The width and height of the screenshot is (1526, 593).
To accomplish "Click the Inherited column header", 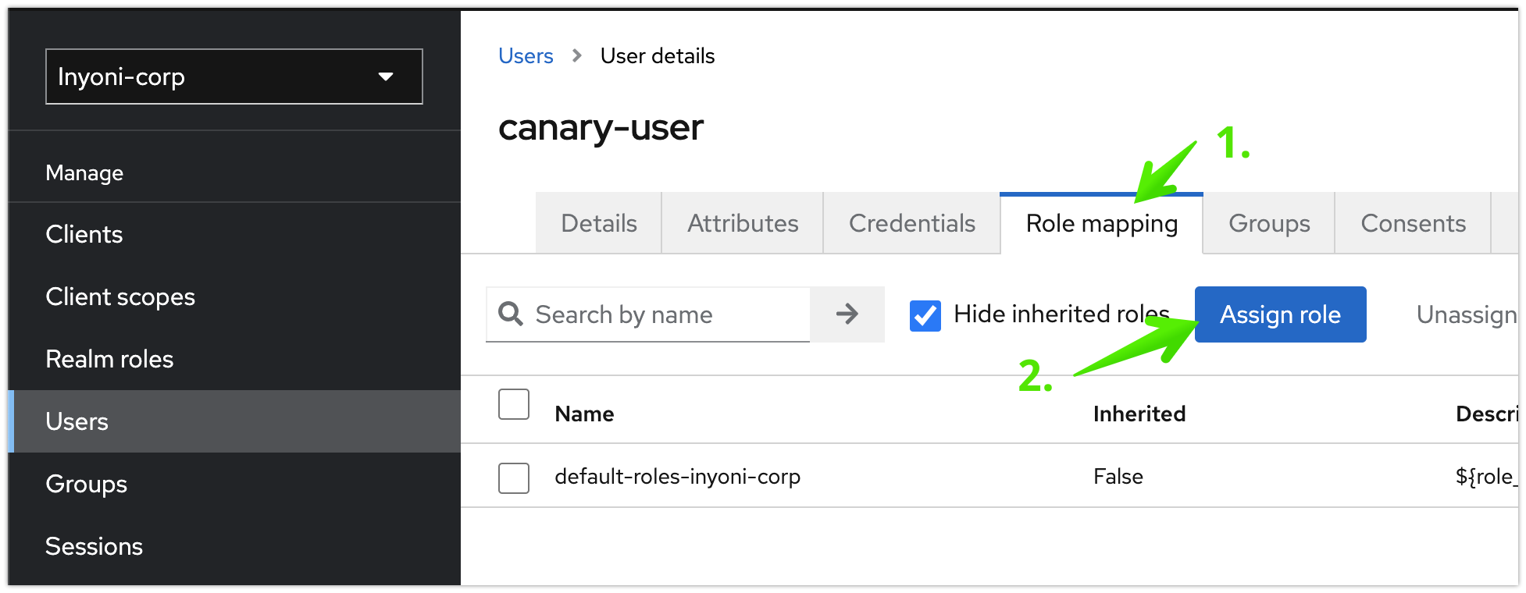I will click(1139, 414).
